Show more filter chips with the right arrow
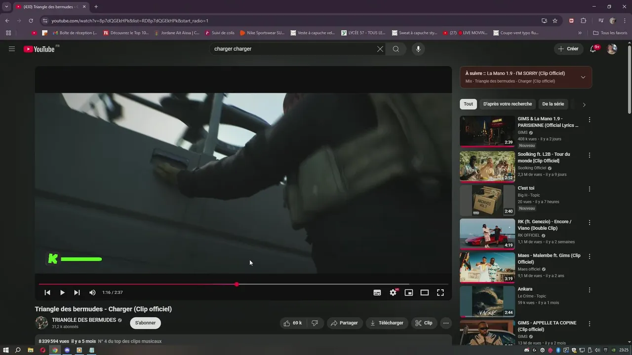 tap(584, 105)
